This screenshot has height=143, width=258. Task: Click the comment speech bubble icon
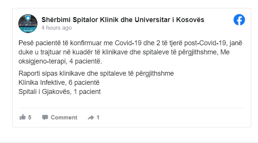tap(45, 117)
